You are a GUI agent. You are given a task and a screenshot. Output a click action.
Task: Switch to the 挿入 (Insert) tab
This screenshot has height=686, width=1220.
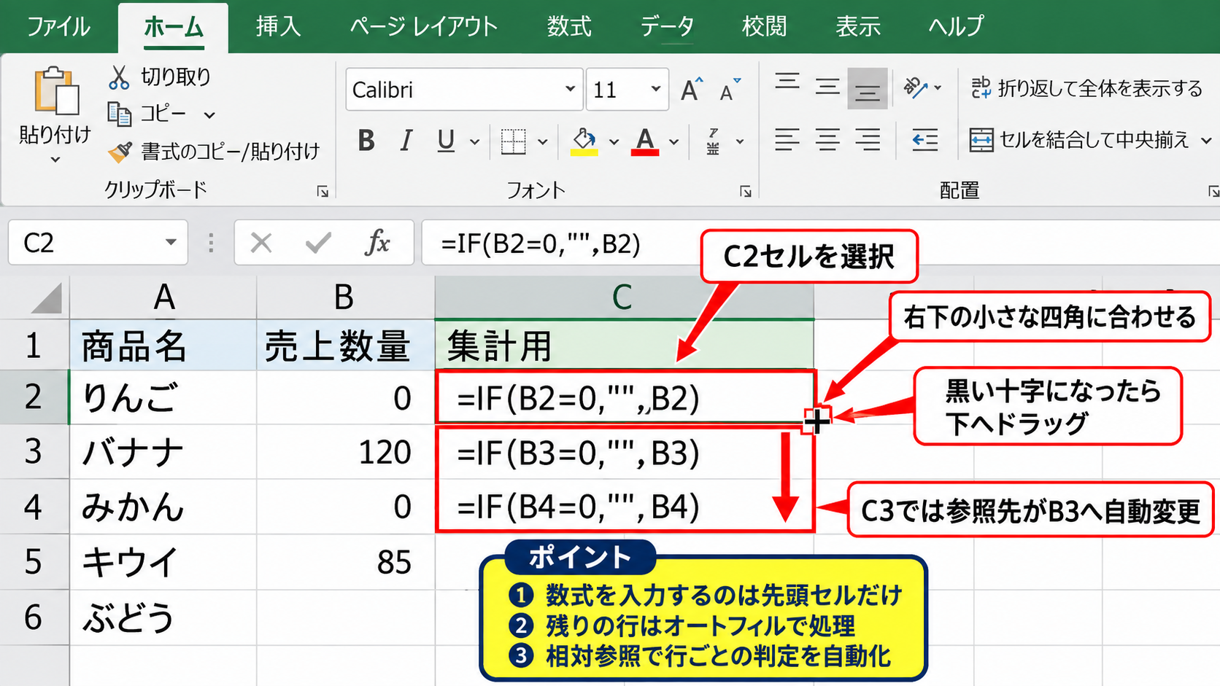point(278,27)
